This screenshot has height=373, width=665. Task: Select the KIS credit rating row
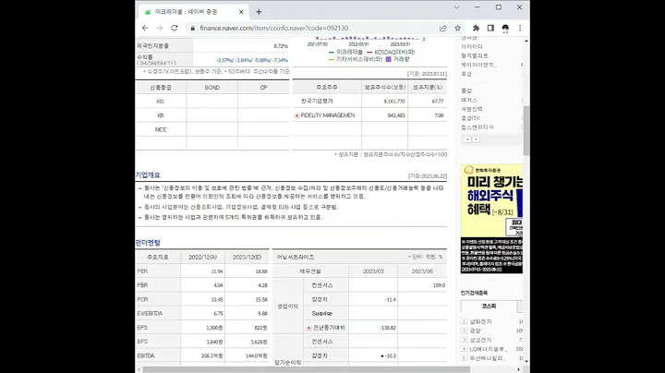(x=212, y=102)
